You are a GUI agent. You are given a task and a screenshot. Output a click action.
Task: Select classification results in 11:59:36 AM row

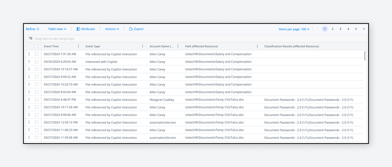coord(309,138)
